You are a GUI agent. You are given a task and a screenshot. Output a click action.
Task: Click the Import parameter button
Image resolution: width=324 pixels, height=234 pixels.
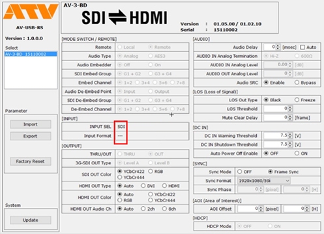pyautogui.click(x=31, y=124)
